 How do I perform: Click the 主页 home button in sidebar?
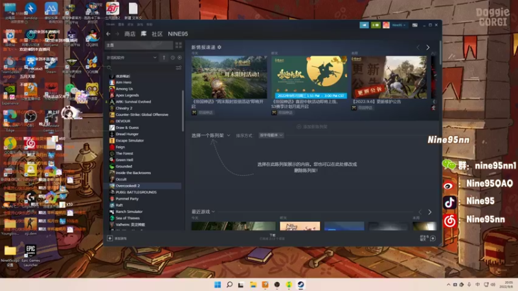click(139, 45)
